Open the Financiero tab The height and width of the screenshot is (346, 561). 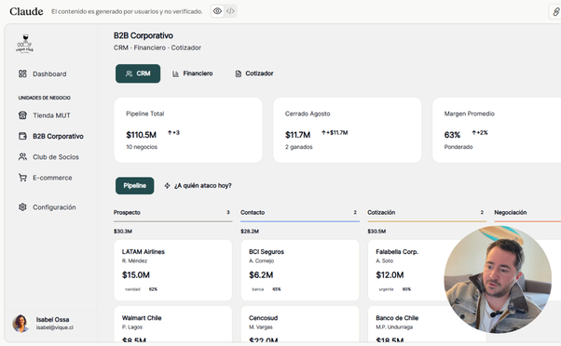193,73
